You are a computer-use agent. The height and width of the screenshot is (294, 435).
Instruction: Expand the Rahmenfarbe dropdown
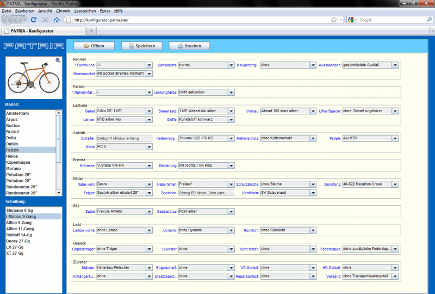[x=149, y=92]
